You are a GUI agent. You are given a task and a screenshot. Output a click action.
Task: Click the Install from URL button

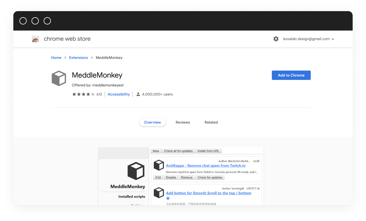point(208,151)
